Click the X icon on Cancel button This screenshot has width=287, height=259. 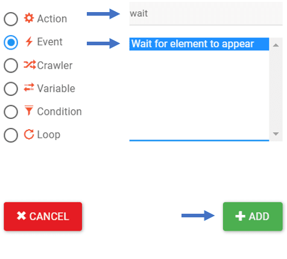21,216
